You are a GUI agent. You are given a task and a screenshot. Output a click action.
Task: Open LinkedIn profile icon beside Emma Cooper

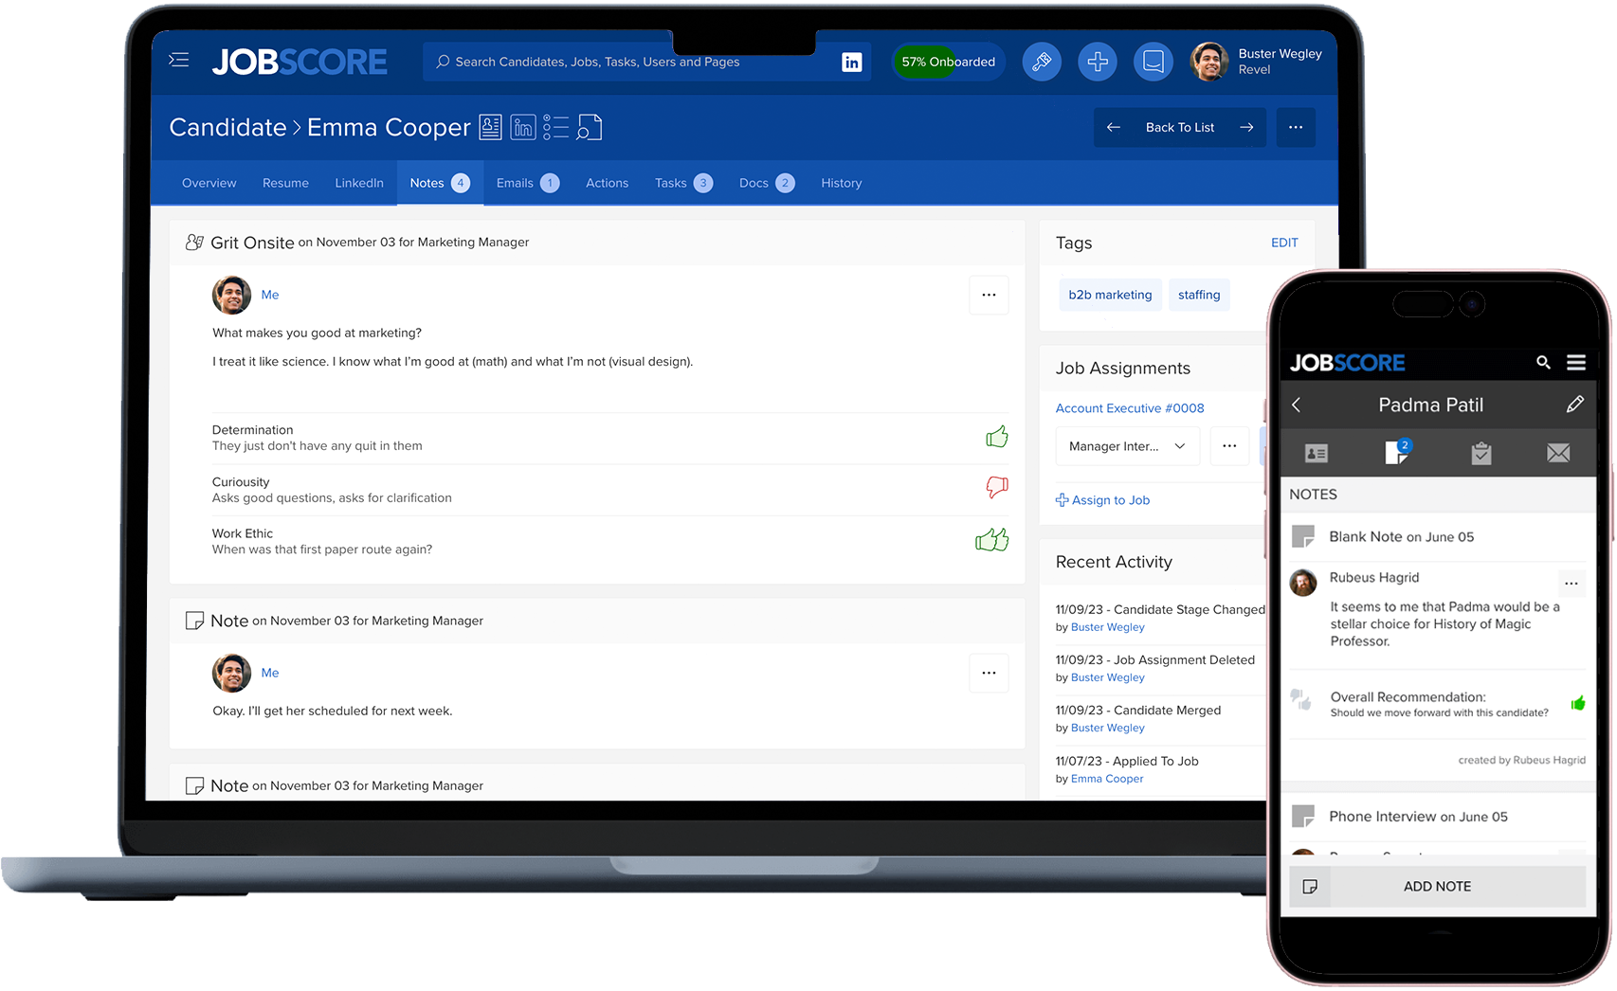click(523, 127)
